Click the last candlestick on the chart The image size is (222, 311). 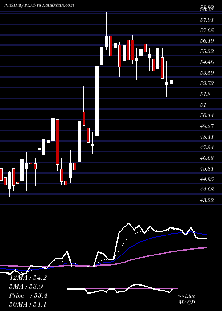pos(171,82)
